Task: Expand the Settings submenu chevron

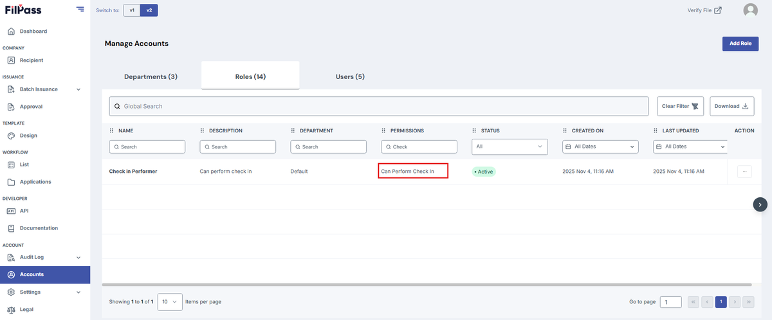Action: (x=78, y=292)
